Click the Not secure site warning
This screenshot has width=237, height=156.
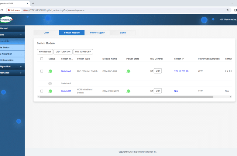(14, 10)
